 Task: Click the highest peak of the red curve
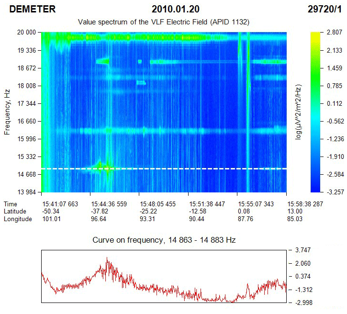[x=107, y=259]
